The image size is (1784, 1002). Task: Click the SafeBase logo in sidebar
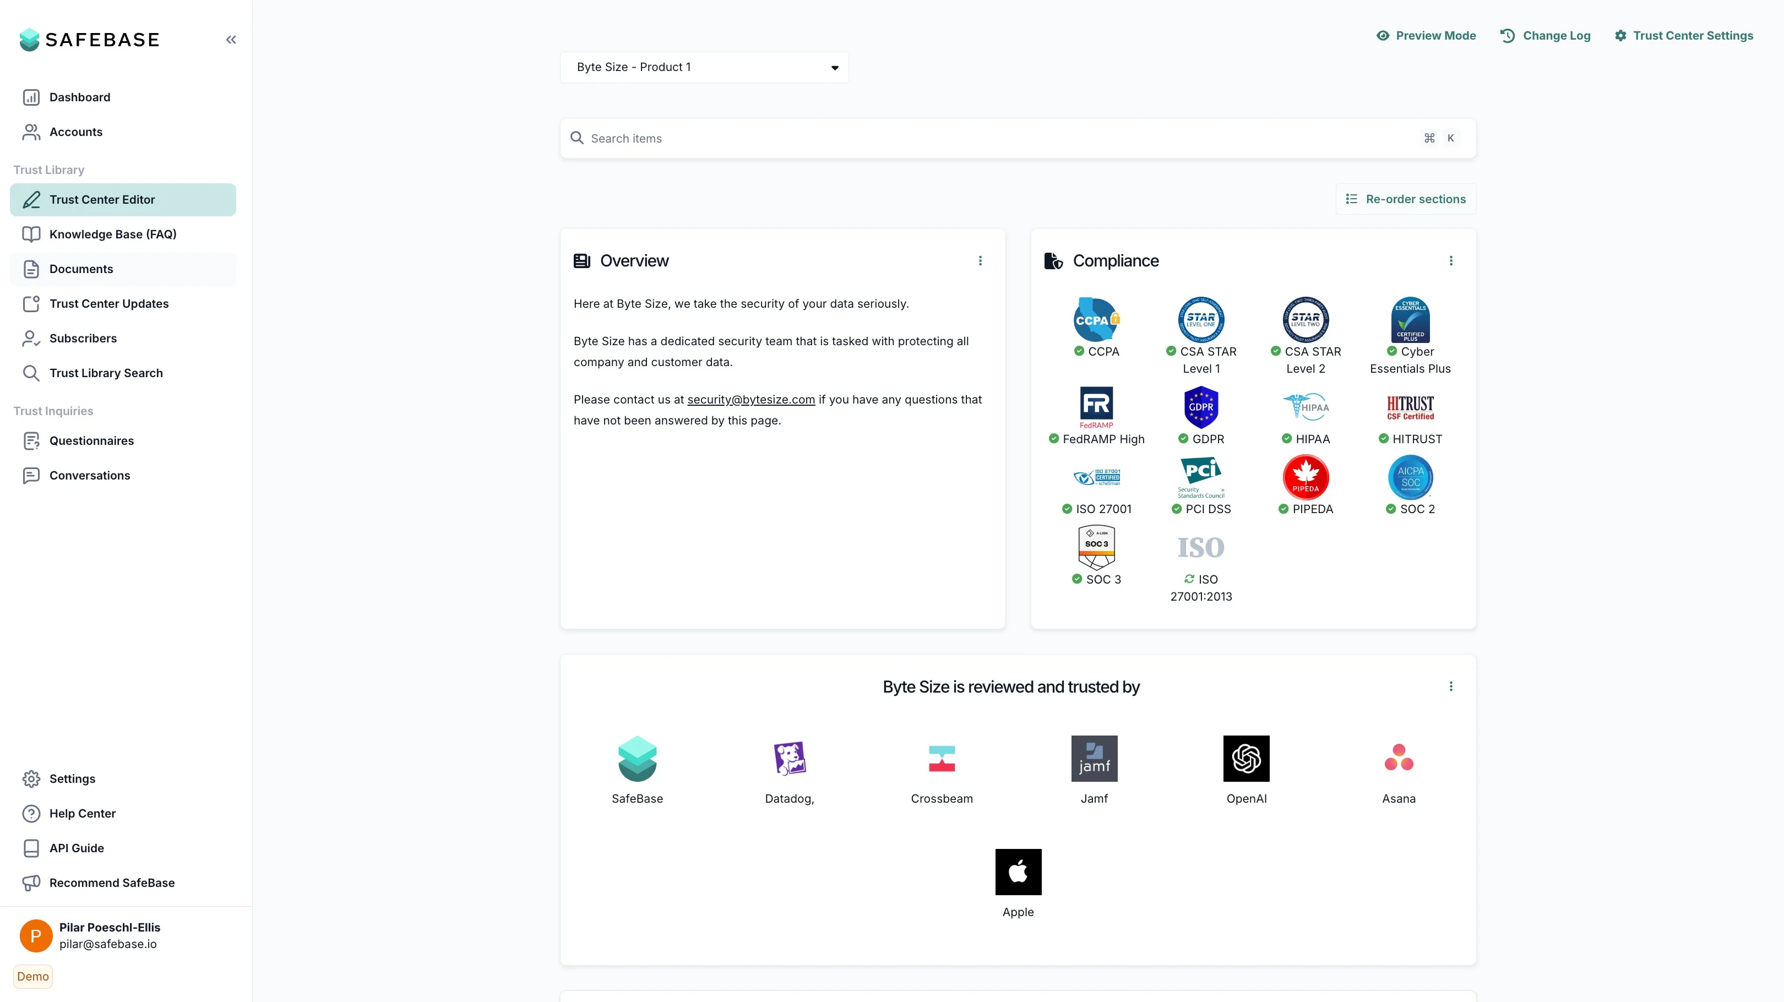click(x=90, y=40)
